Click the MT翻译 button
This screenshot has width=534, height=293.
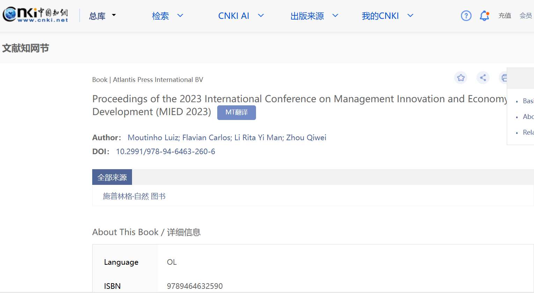point(236,113)
